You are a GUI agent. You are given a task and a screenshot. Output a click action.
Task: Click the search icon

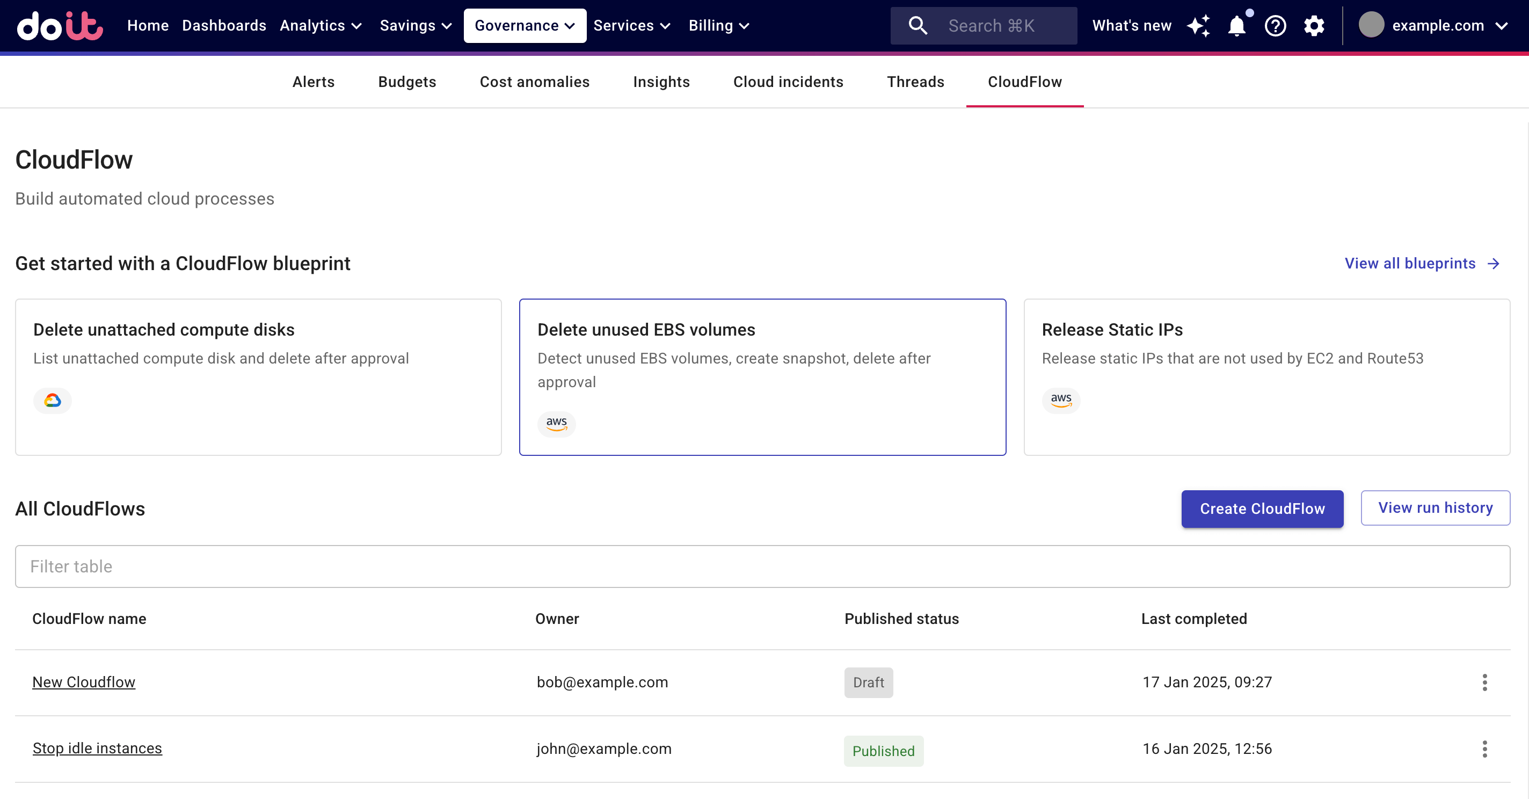(x=916, y=25)
